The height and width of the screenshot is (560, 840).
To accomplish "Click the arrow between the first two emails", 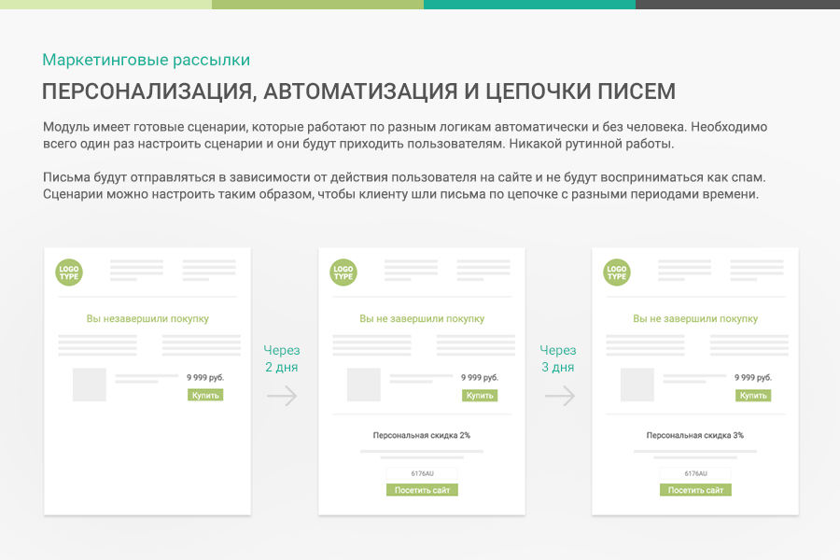I will pyautogui.click(x=281, y=395).
